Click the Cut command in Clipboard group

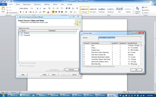pos(8,7)
